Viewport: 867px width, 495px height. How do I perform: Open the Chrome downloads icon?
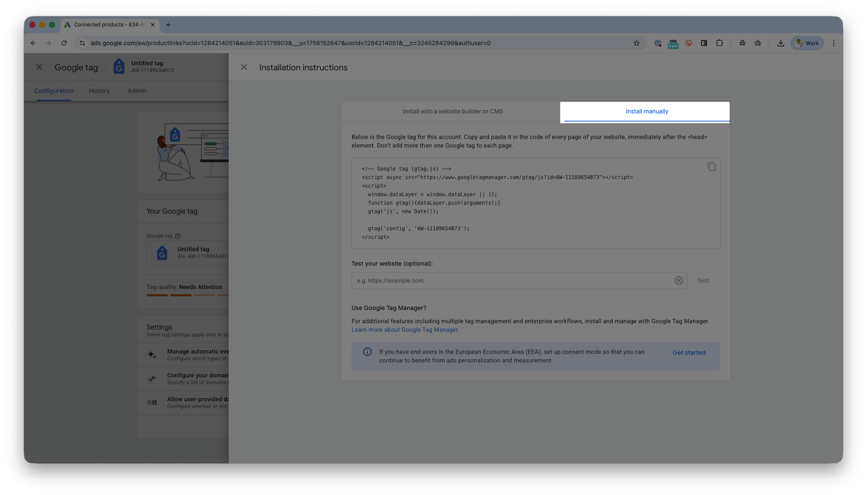(x=780, y=43)
